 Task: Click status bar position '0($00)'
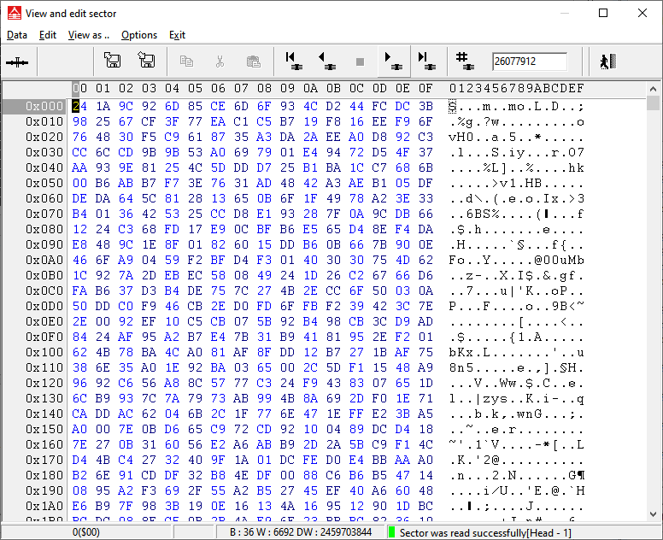(86, 532)
